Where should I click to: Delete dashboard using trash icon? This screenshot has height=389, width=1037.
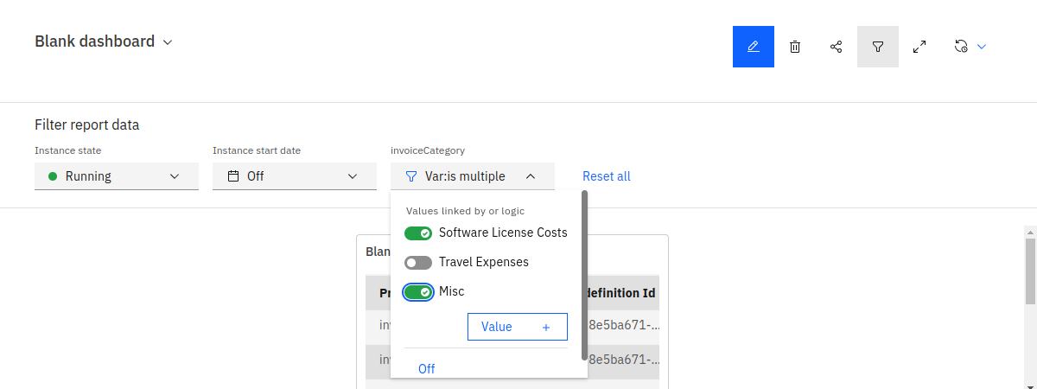tap(795, 47)
